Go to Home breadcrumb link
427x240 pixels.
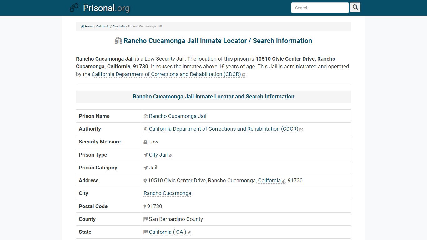[89, 27]
